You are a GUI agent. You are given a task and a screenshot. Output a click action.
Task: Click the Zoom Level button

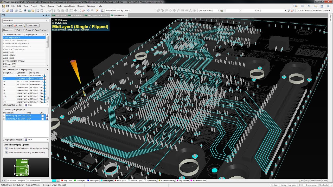point(32,25)
